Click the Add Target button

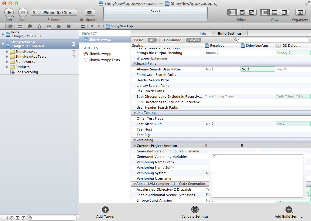[x=105, y=212]
